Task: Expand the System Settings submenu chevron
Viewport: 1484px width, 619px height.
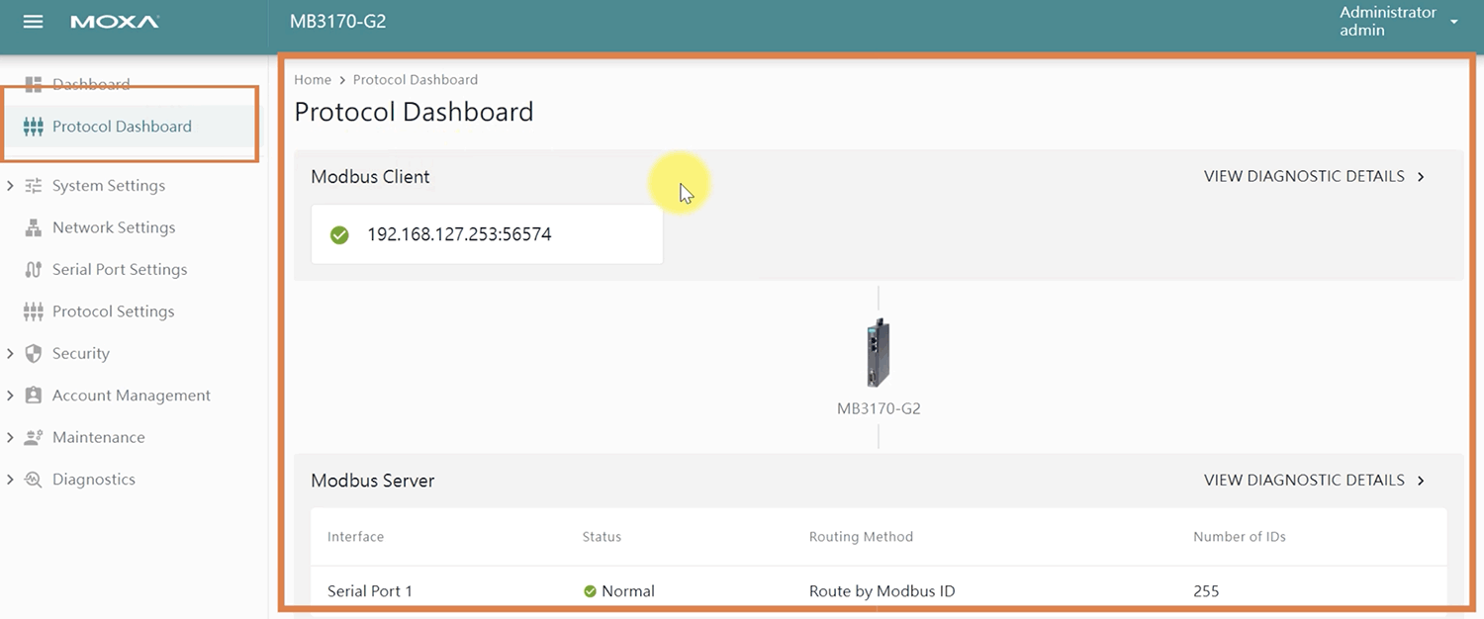Action: click(11, 186)
